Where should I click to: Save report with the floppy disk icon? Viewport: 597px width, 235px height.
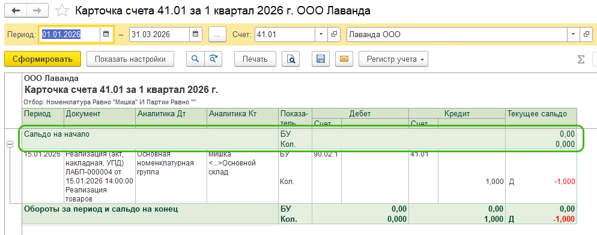pyautogui.click(x=321, y=59)
